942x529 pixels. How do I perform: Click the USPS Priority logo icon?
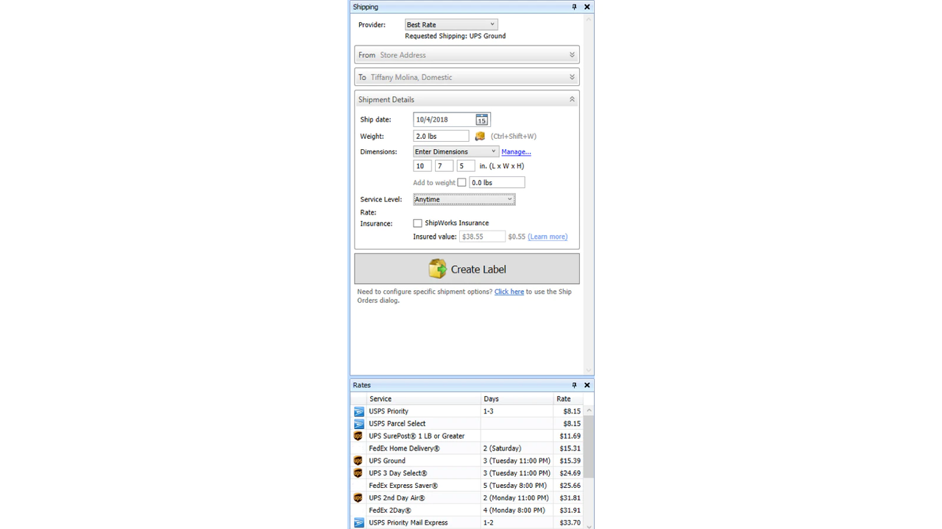coord(358,411)
